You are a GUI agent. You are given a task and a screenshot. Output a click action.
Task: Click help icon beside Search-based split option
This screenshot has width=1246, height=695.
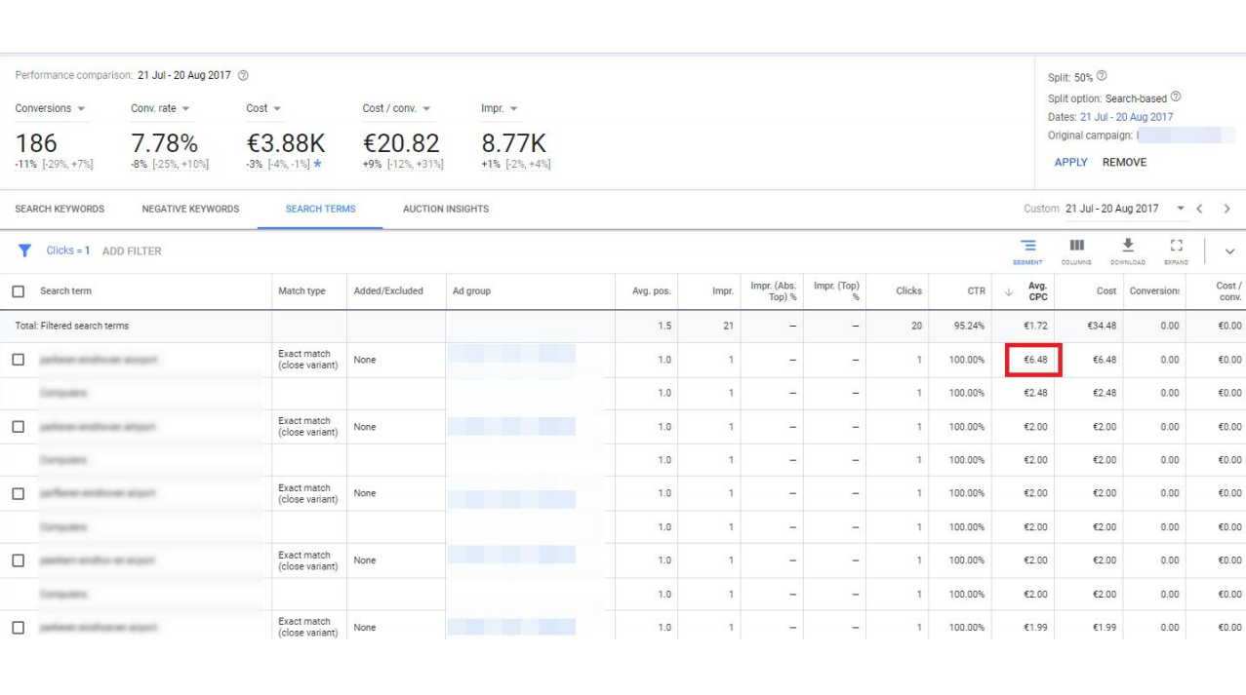coord(1176,97)
